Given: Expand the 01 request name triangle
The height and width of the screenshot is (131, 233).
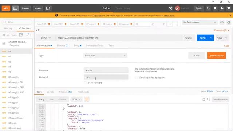Looking at the screenshot, I should (36, 30).
